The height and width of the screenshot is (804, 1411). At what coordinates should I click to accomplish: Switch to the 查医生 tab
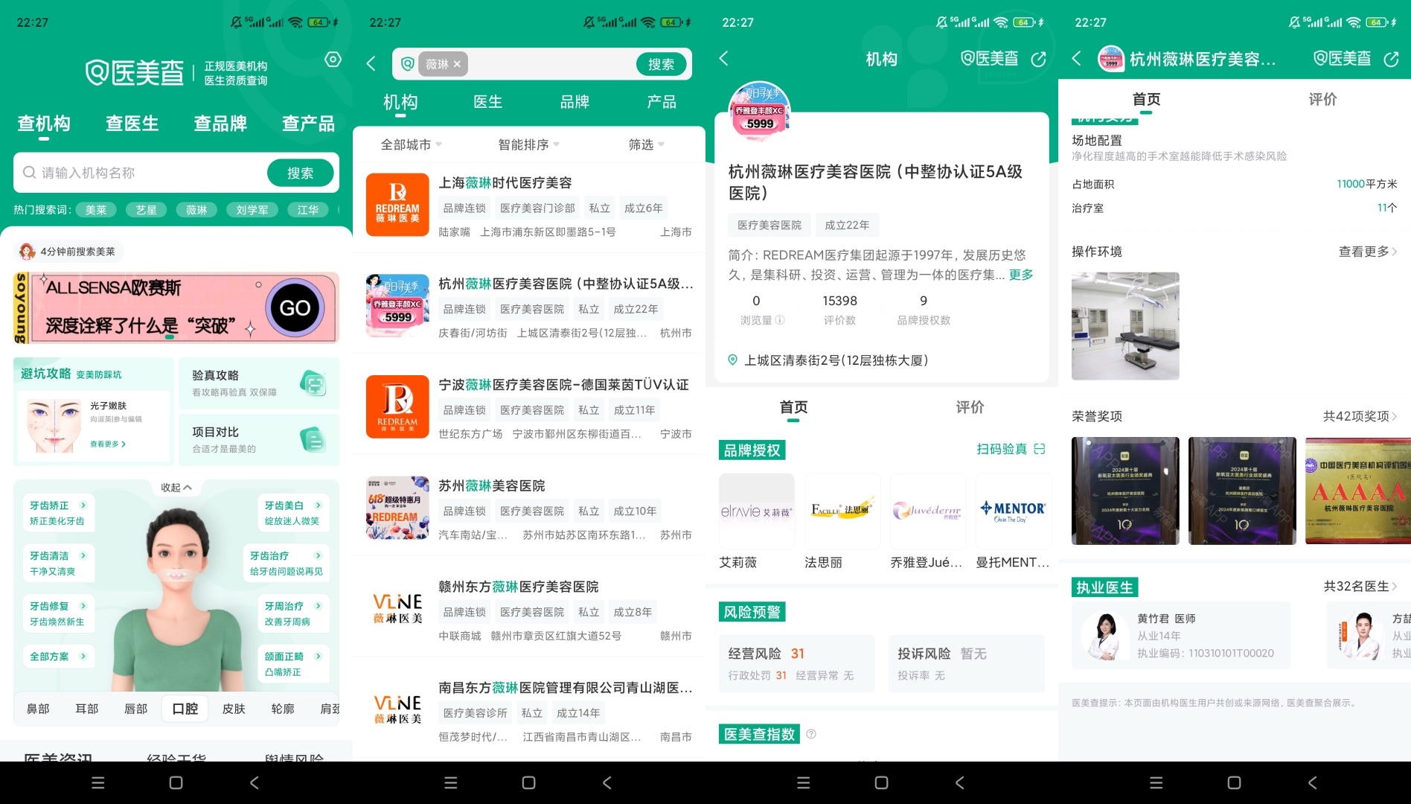click(132, 124)
